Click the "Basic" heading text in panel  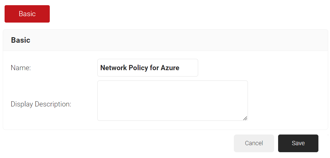(x=20, y=40)
